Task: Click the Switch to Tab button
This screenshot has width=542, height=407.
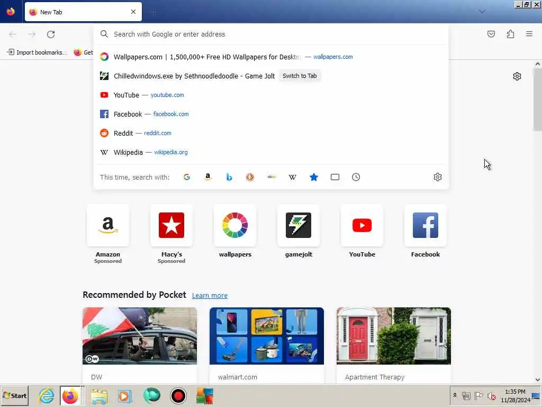Action: [300, 76]
